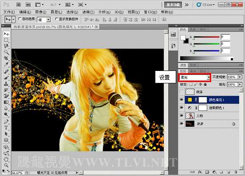Open the fill slider arrow

pyautogui.click(x=240, y=84)
